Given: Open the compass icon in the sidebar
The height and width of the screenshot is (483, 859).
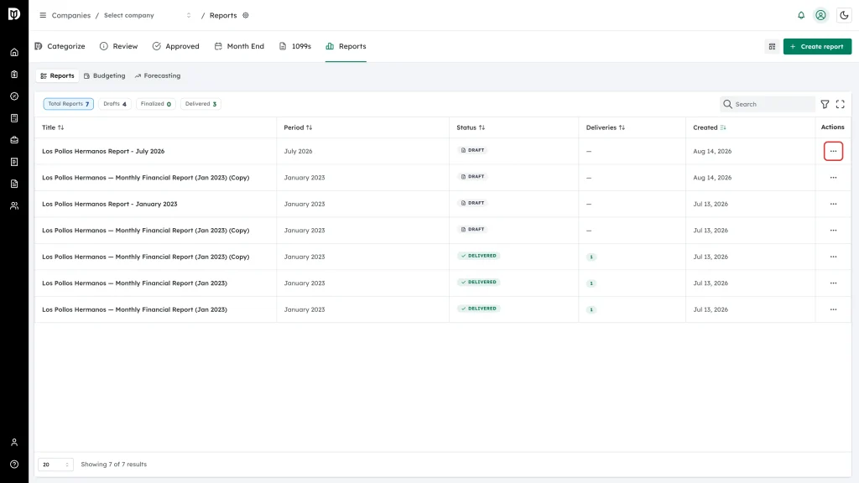Looking at the screenshot, I should (14, 96).
